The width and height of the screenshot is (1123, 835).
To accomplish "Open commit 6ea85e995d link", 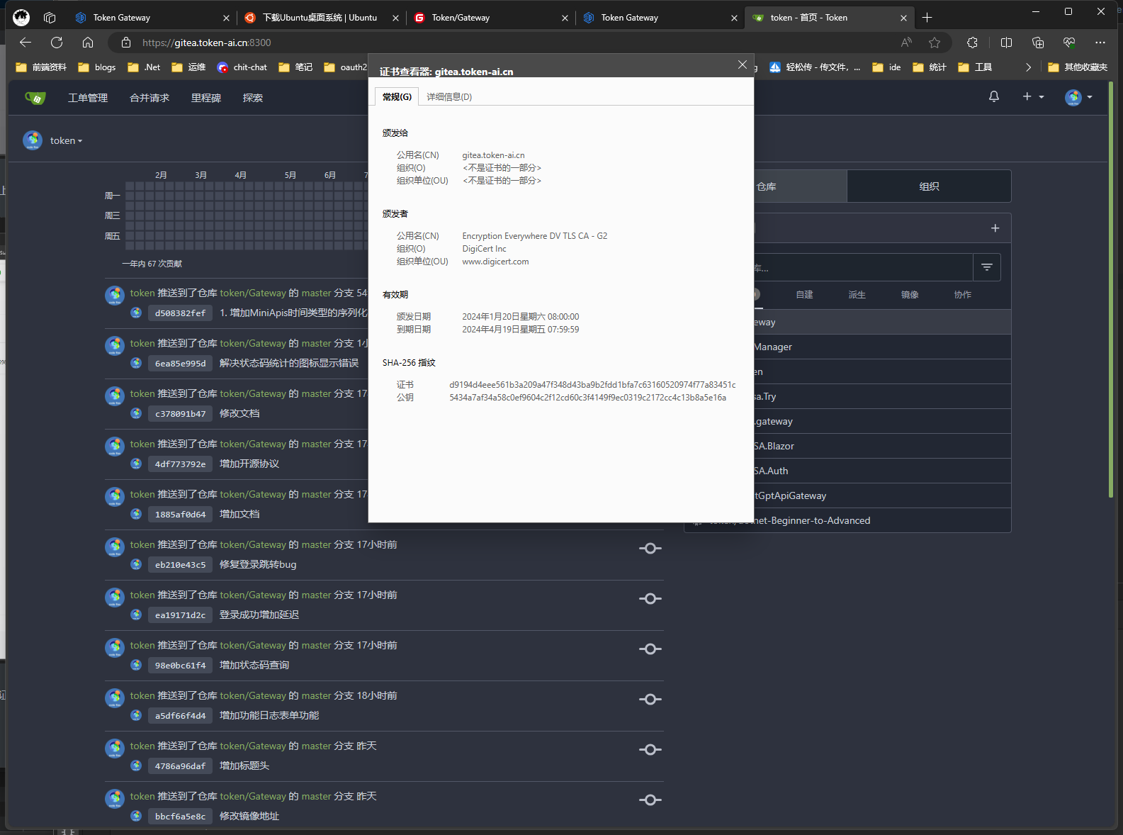I will point(180,364).
